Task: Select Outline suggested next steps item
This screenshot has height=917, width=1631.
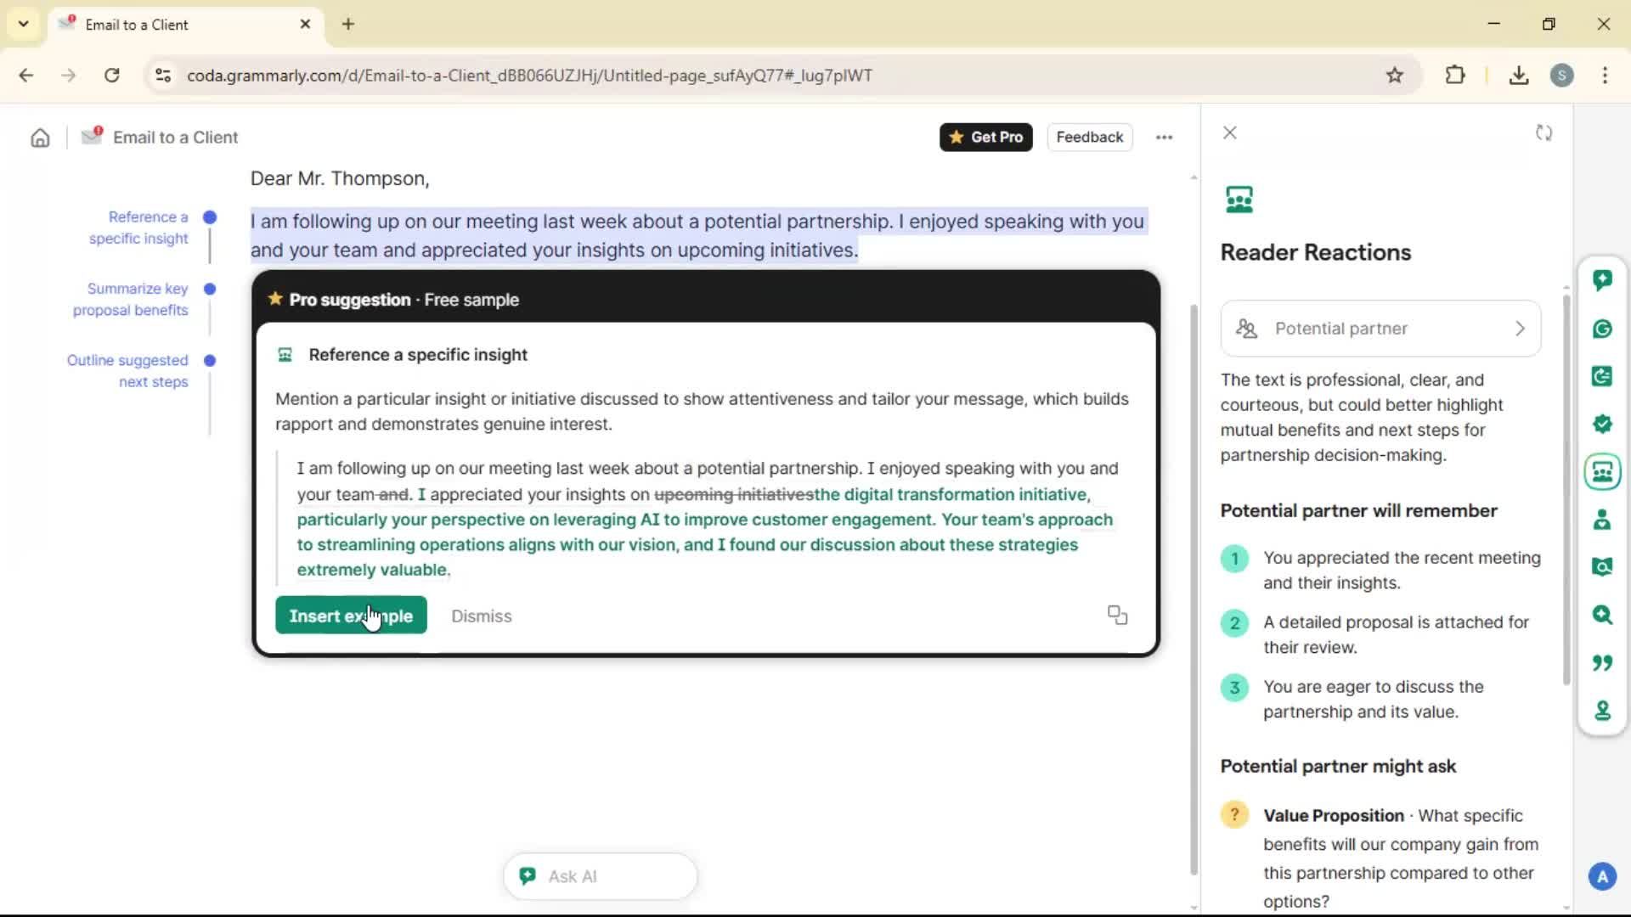Action: (x=128, y=371)
